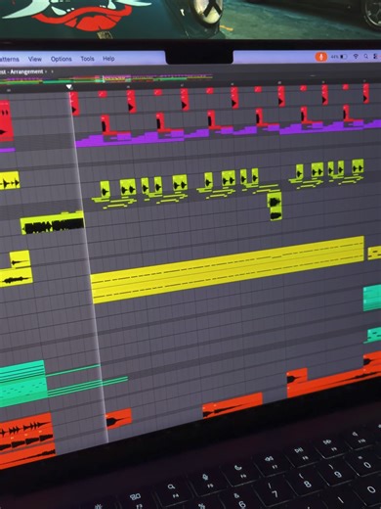This screenshot has width=381, height=509.
Task: Select the large teal pattern clip at the left
Action: tap(22, 384)
